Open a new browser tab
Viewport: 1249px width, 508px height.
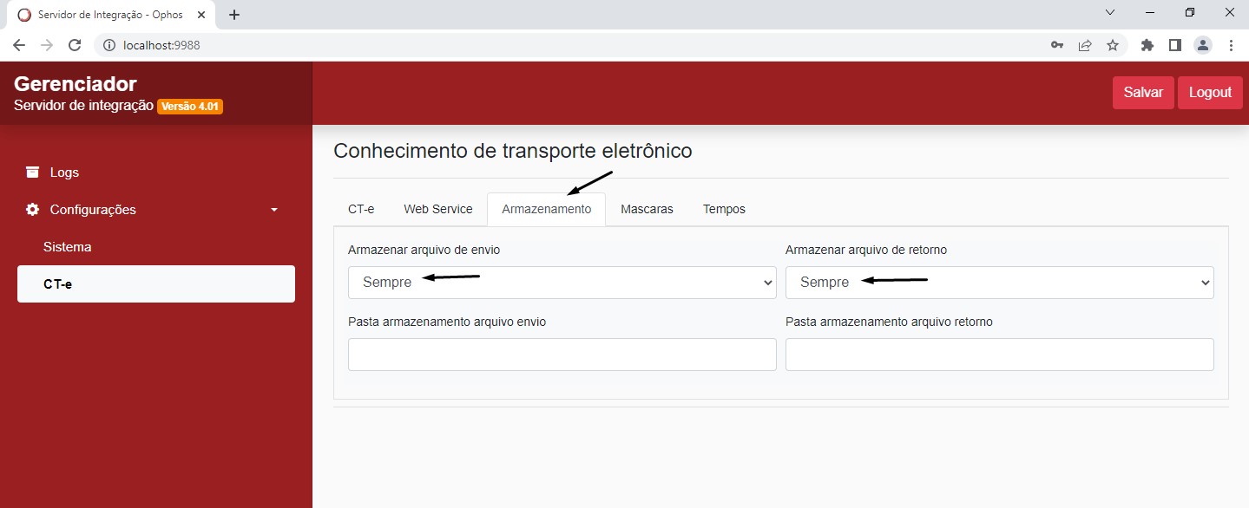tap(234, 15)
